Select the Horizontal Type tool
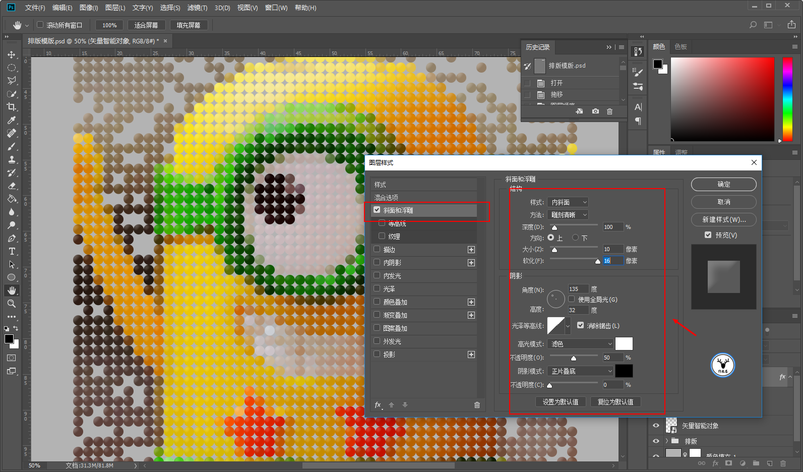 11,251
